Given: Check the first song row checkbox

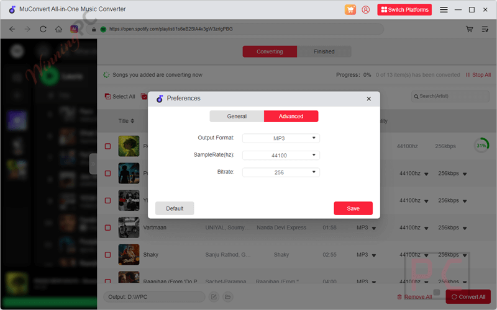Looking at the screenshot, I should pyautogui.click(x=107, y=146).
